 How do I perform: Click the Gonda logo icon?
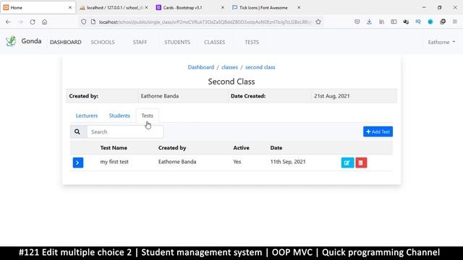click(x=11, y=41)
